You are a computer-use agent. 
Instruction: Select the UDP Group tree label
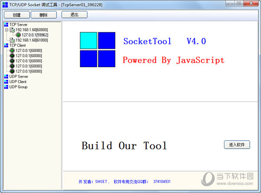(18, 87)
